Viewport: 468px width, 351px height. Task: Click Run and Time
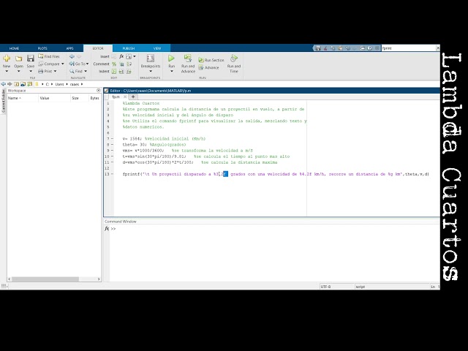click(234, 64)
